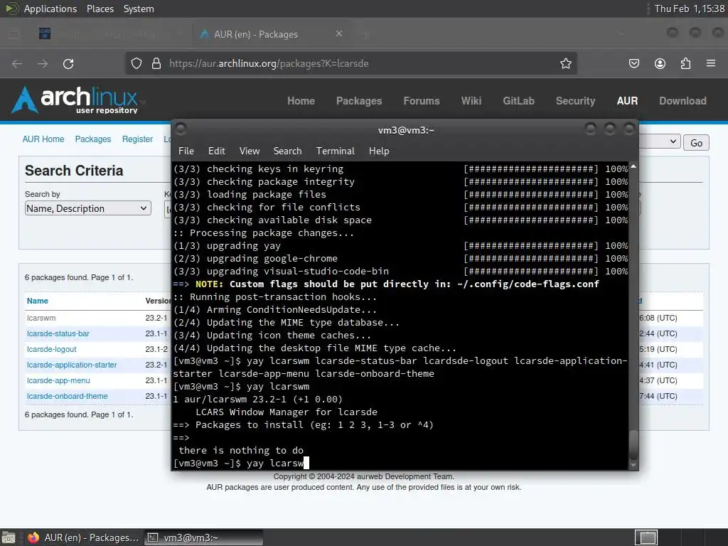Click the clock in top panel

point(689,9)
